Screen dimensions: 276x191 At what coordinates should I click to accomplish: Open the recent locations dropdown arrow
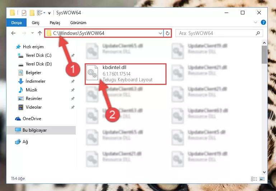coord(32,33)
